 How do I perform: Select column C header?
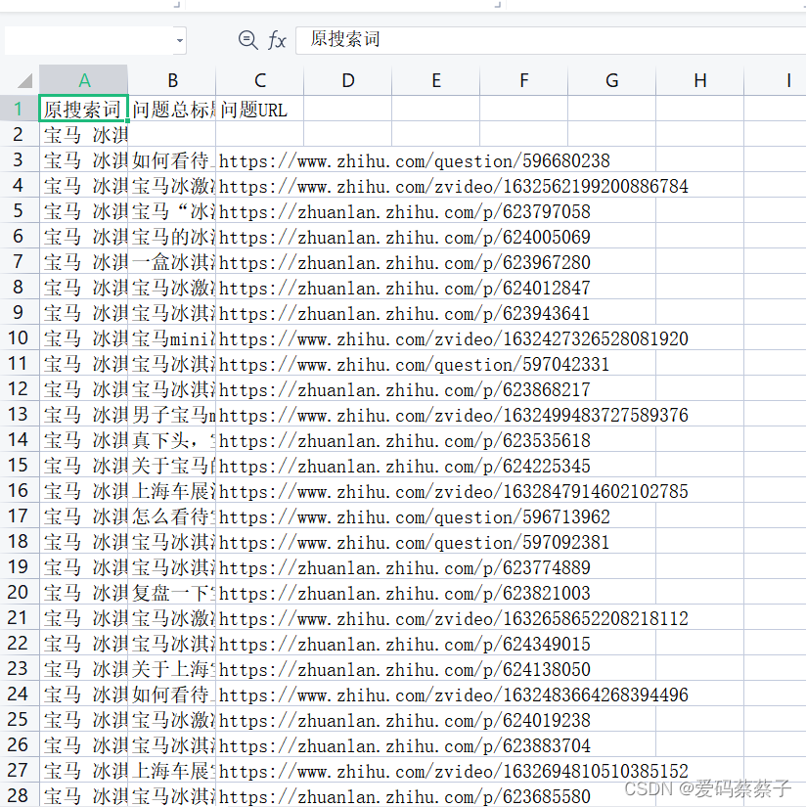tap(260, 80)
